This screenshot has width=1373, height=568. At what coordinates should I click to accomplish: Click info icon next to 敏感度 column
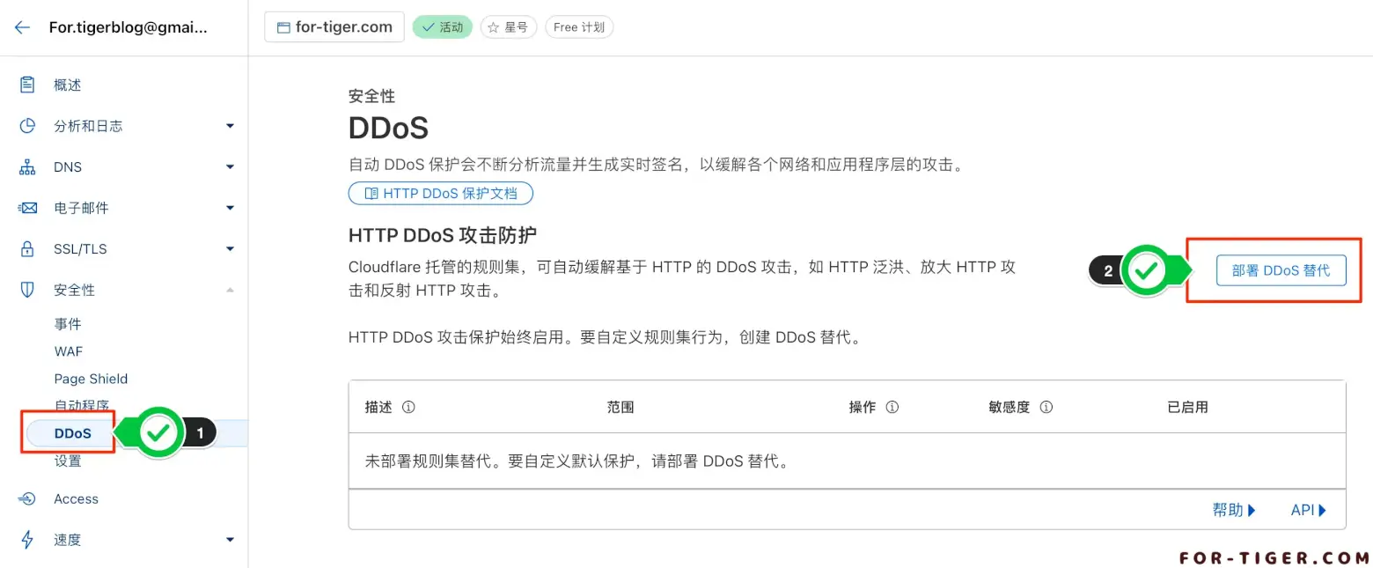point(1046,407)
